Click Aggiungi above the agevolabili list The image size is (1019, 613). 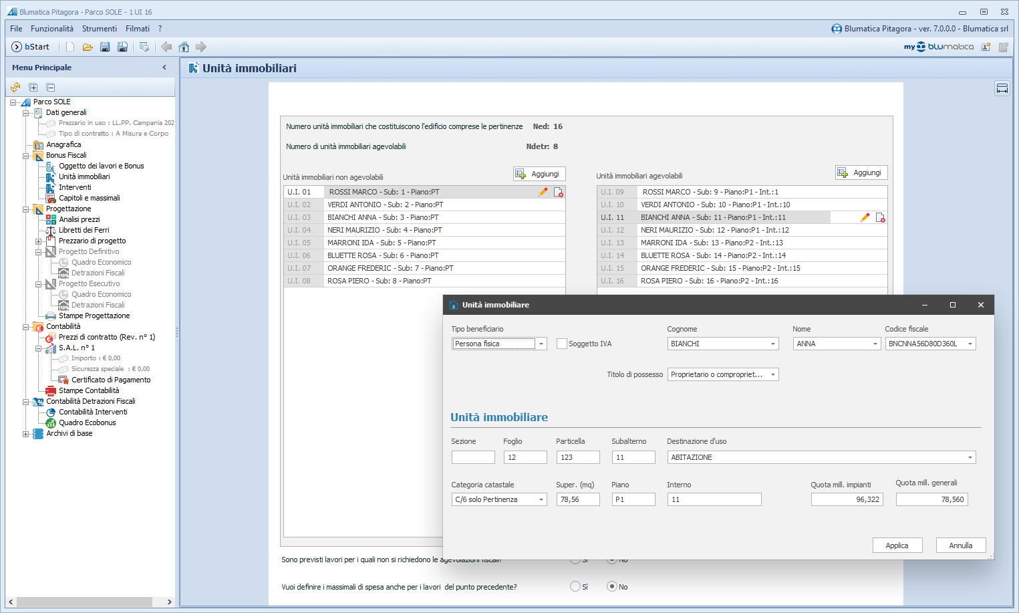861,172
